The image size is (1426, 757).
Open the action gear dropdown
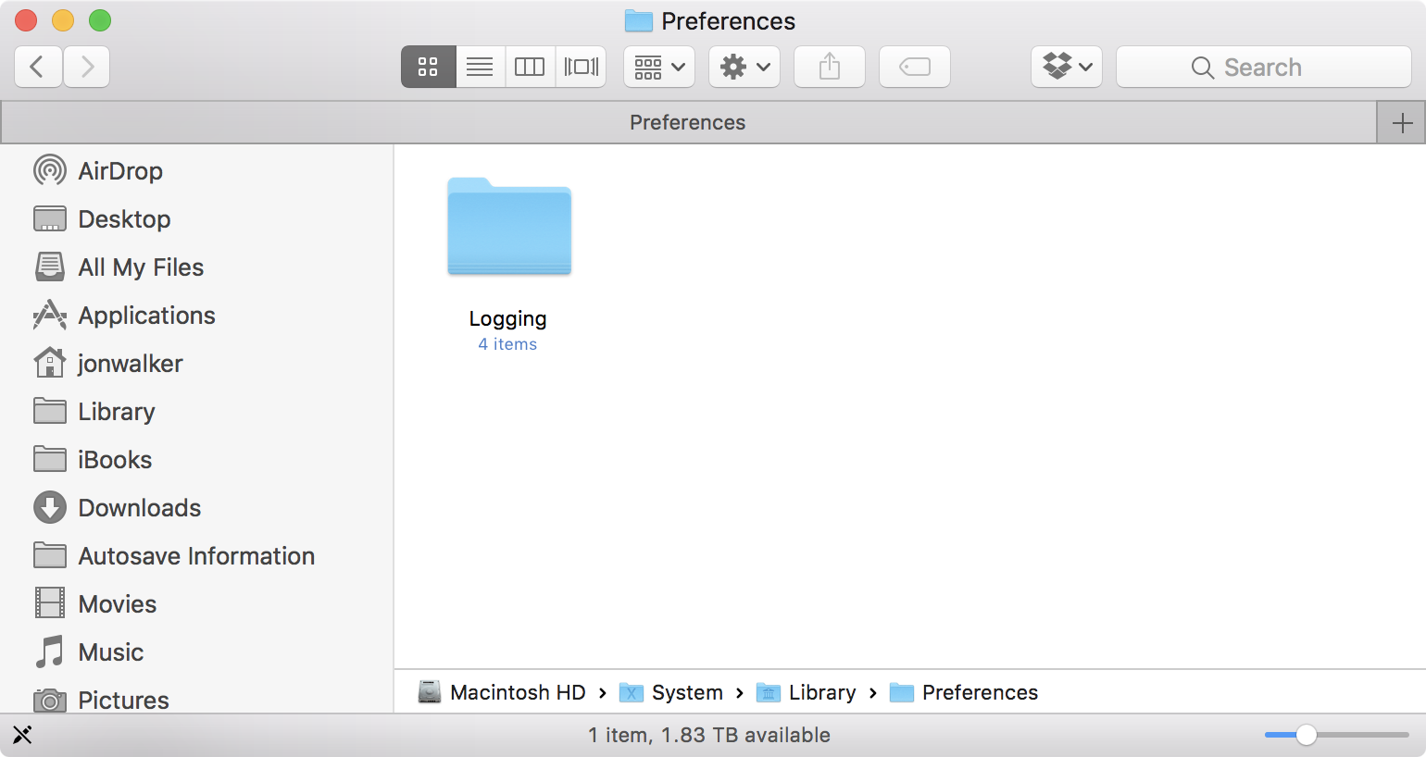[x=744, y=66]
